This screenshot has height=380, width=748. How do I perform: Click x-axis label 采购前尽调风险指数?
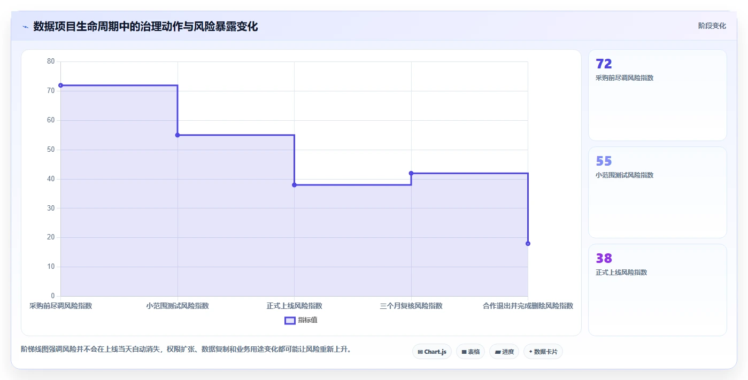[60, 306]
